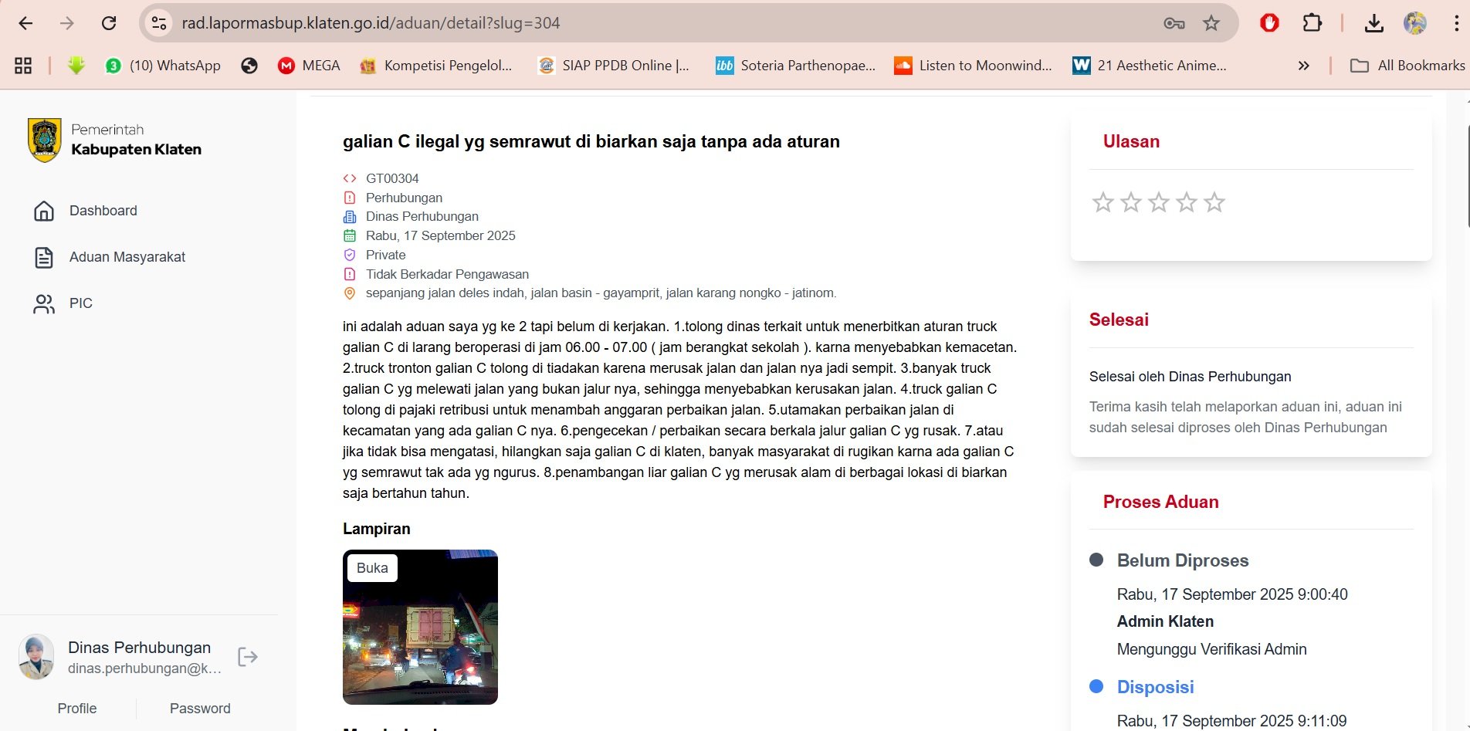
Task: Click the Rabu, 17 September 2025 date line
Action: point(440,235)
